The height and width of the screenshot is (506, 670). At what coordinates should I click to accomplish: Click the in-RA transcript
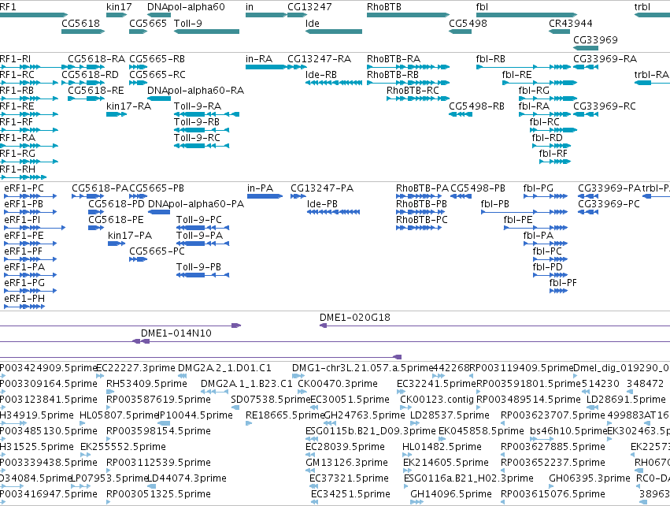pyautogui.click(x=266, y=67)
